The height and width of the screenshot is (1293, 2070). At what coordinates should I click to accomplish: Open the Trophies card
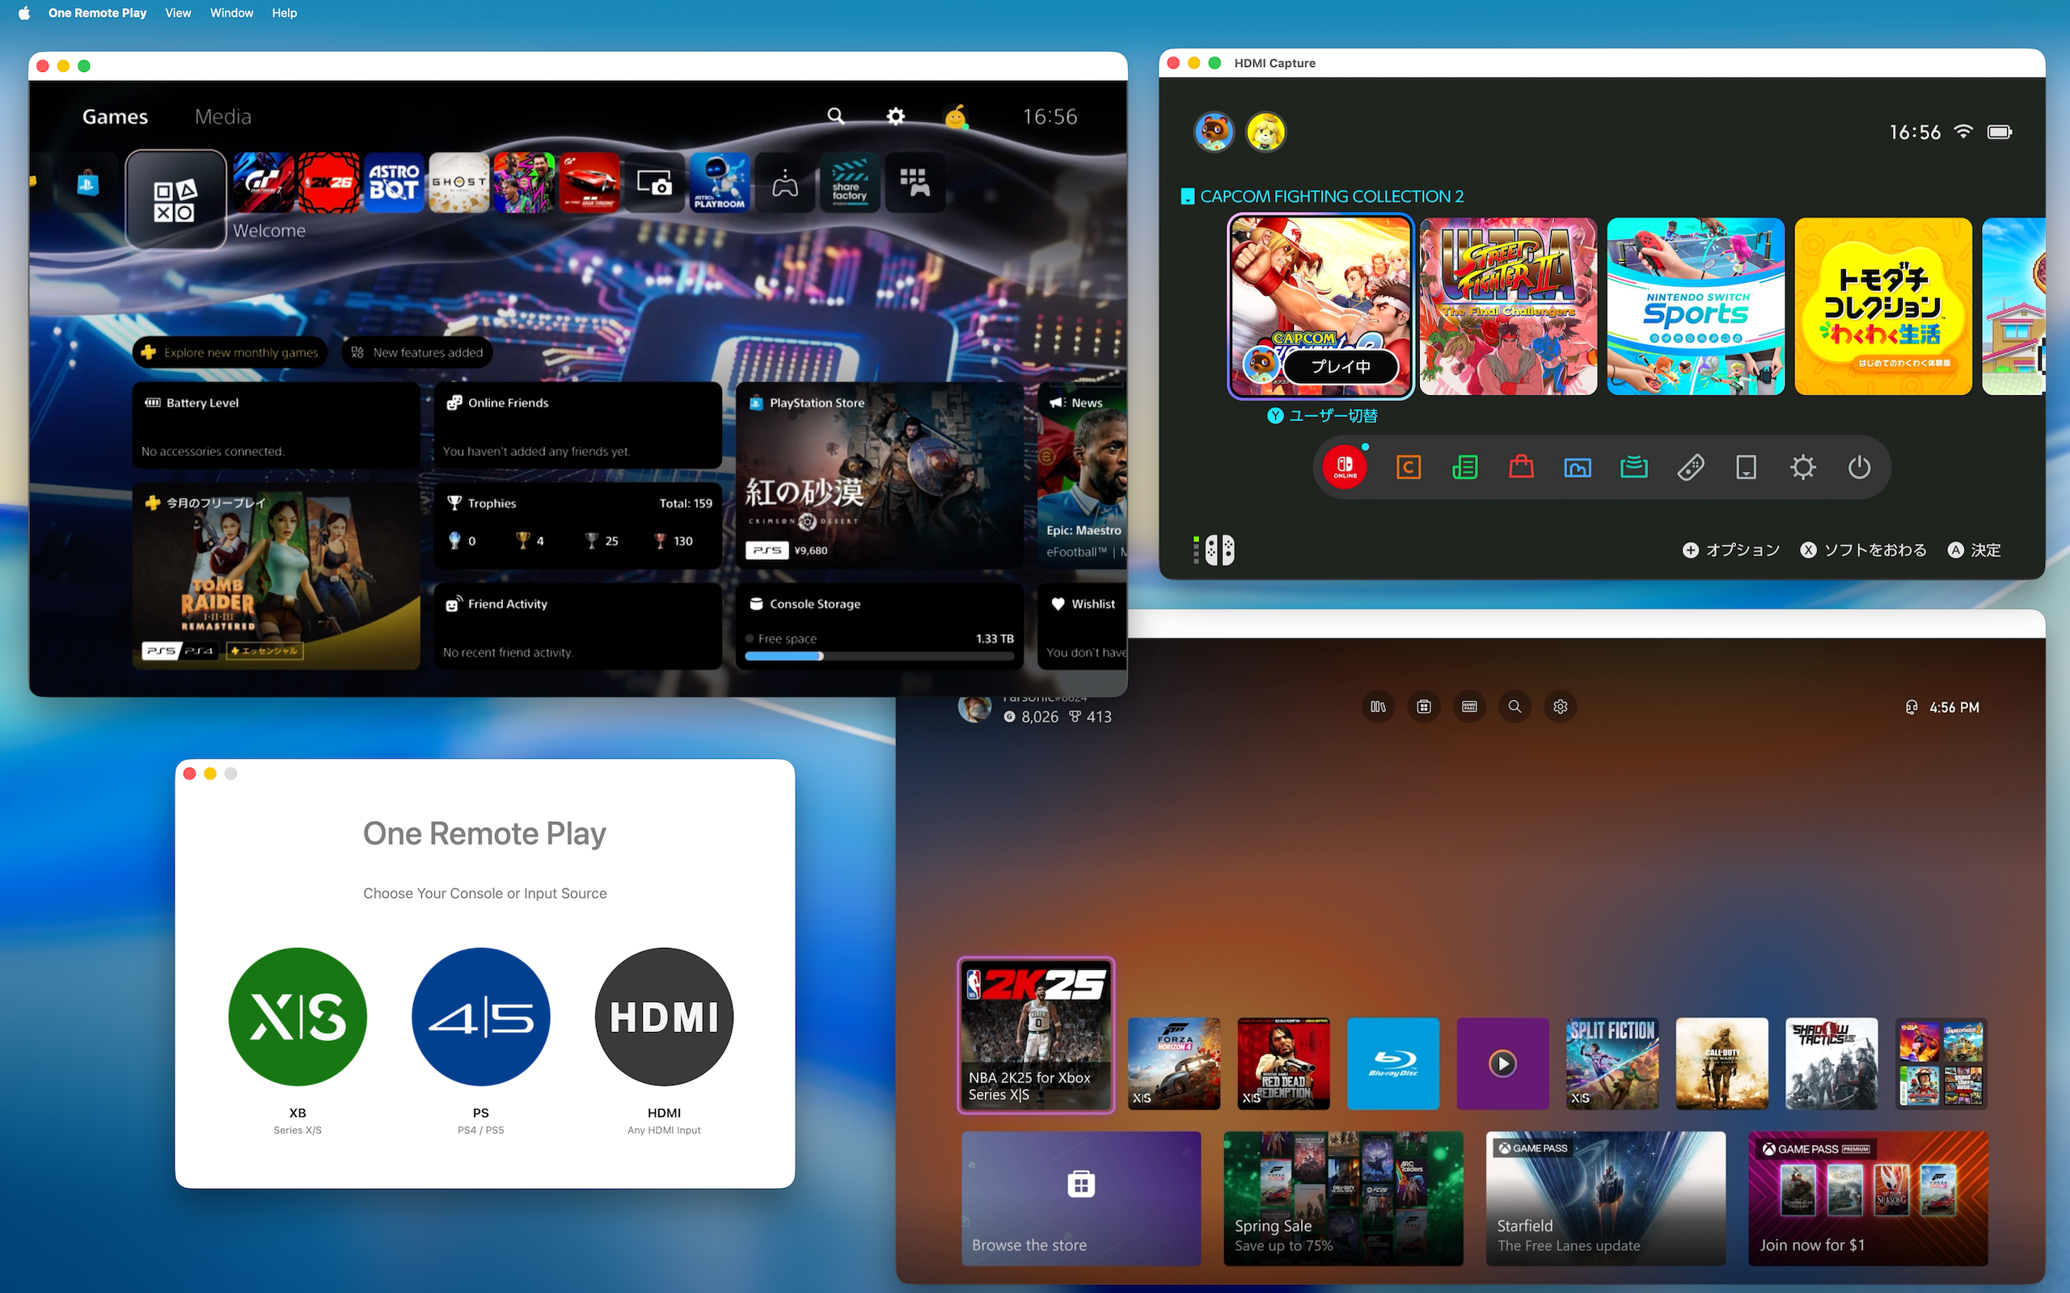coord(578,526)
